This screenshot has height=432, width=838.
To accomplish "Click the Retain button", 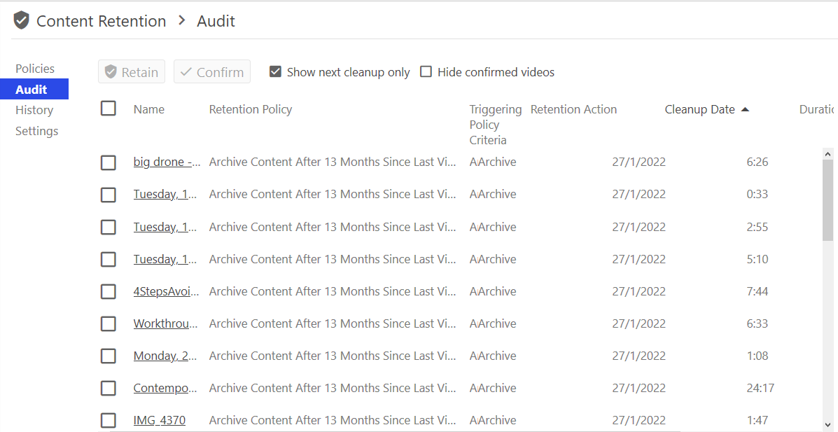I will coord(132,71).
